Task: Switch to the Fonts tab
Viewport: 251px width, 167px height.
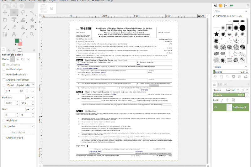Action: point(226,6)
